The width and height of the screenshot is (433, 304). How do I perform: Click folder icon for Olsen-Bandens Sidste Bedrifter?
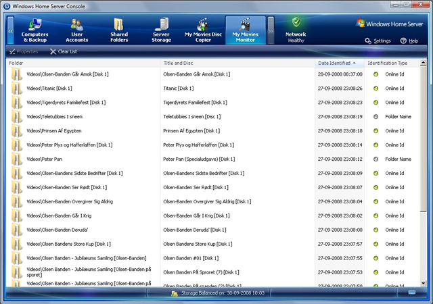[16, 173]
